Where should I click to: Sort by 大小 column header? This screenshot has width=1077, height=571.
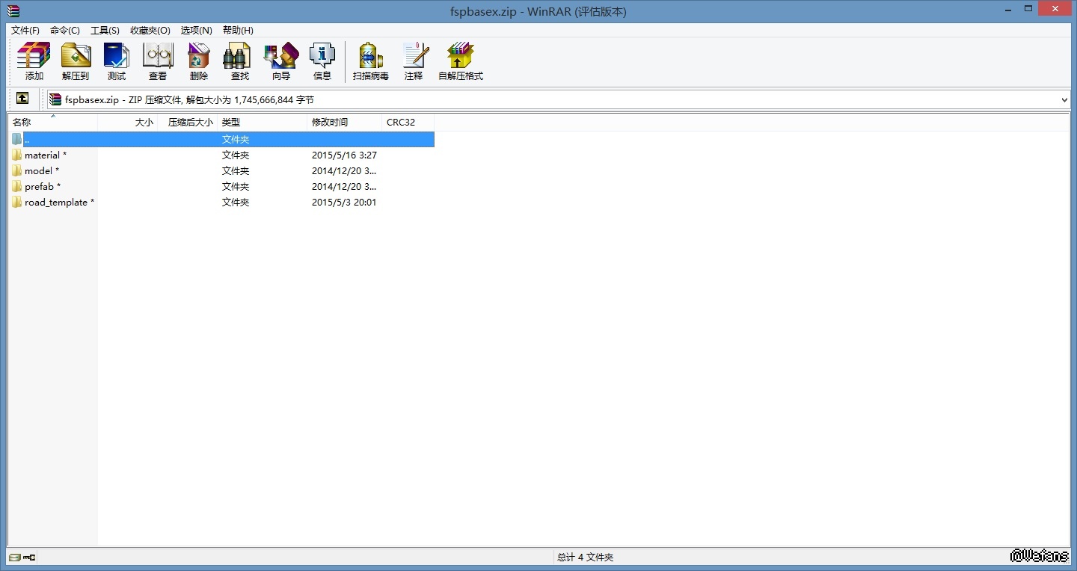pyautogui.click(x=128, y=122)
